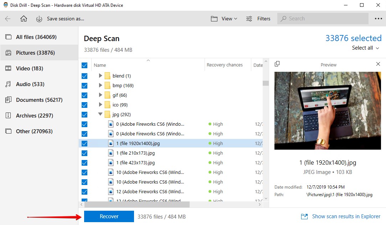Open Show scan results in Explorer link

click(346, 216)
